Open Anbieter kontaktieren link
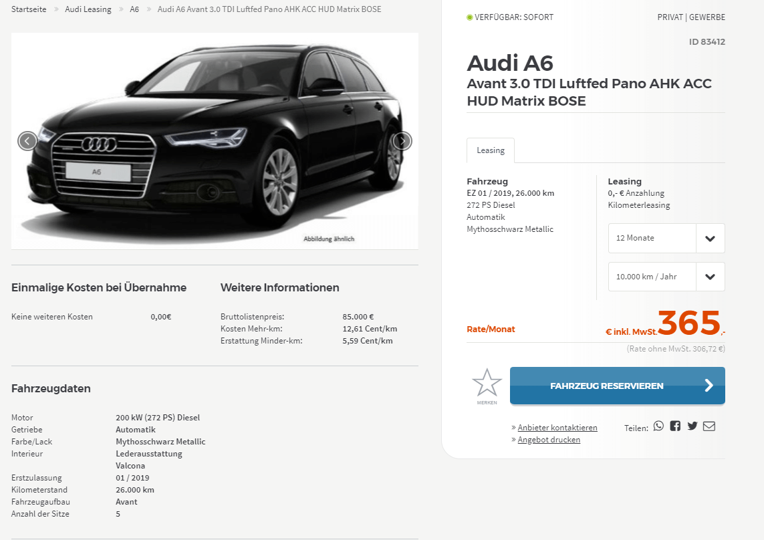 coord(557,428)
